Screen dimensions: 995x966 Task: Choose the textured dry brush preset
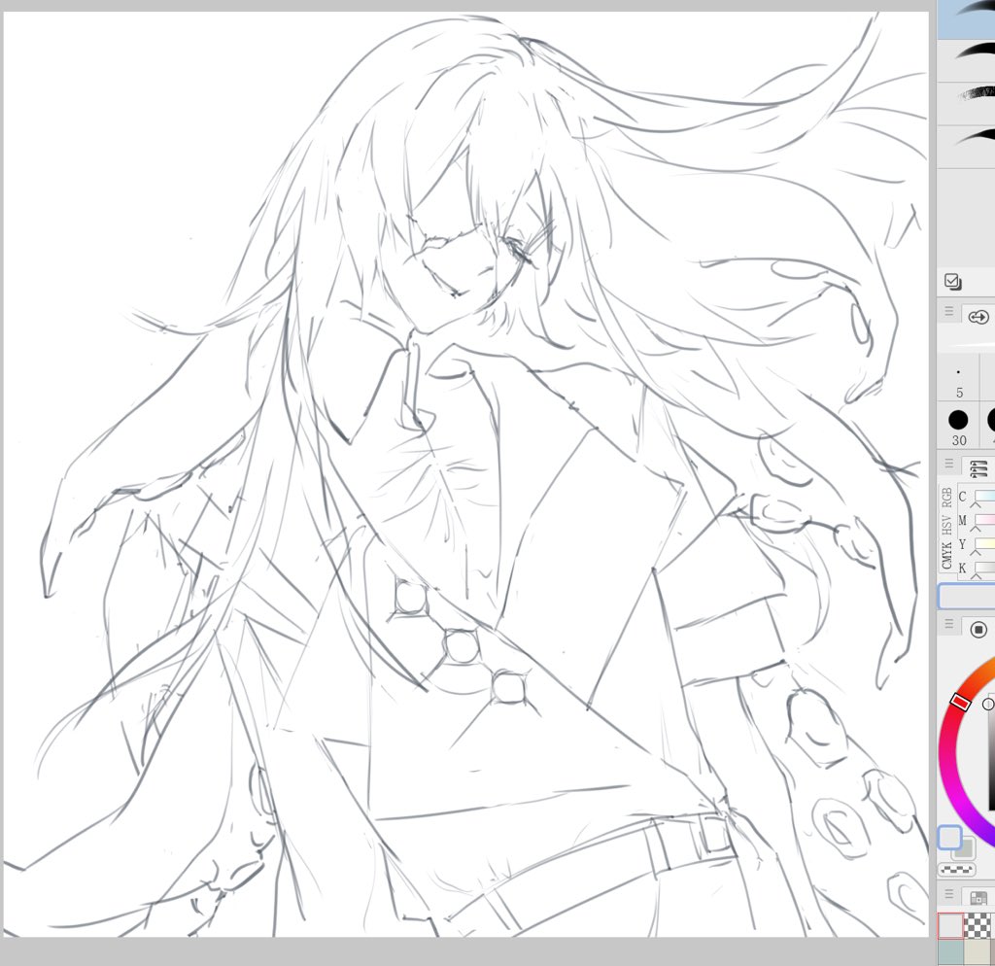(967, 103)
